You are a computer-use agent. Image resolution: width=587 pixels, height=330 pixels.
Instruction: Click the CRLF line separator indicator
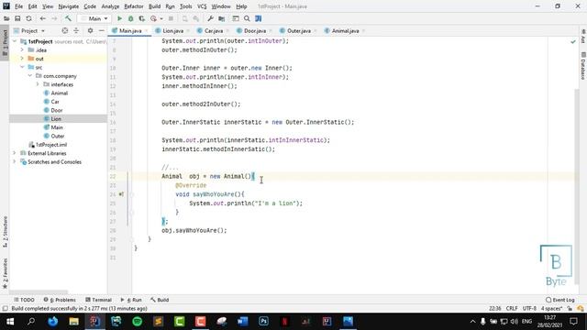pos(512,309)
